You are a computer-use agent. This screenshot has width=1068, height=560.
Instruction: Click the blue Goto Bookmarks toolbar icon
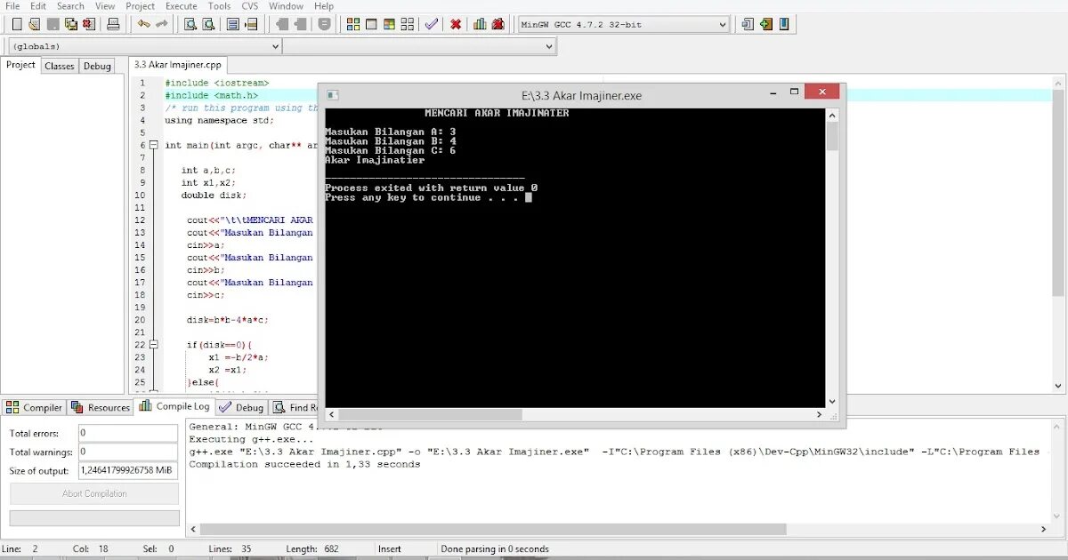(x=785, y=24)
